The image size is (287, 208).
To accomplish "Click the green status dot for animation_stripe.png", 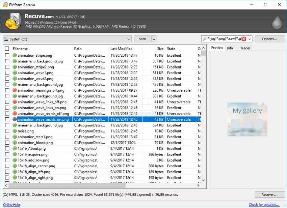I will click(15, 55).
